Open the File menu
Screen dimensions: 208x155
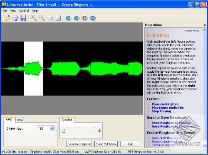tap(5, 11)
